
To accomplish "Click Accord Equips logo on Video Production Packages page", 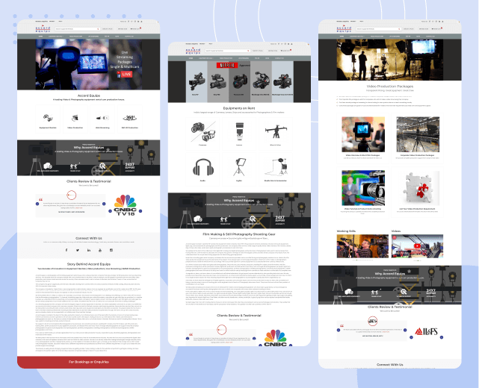I will click(x=344, y=29).
